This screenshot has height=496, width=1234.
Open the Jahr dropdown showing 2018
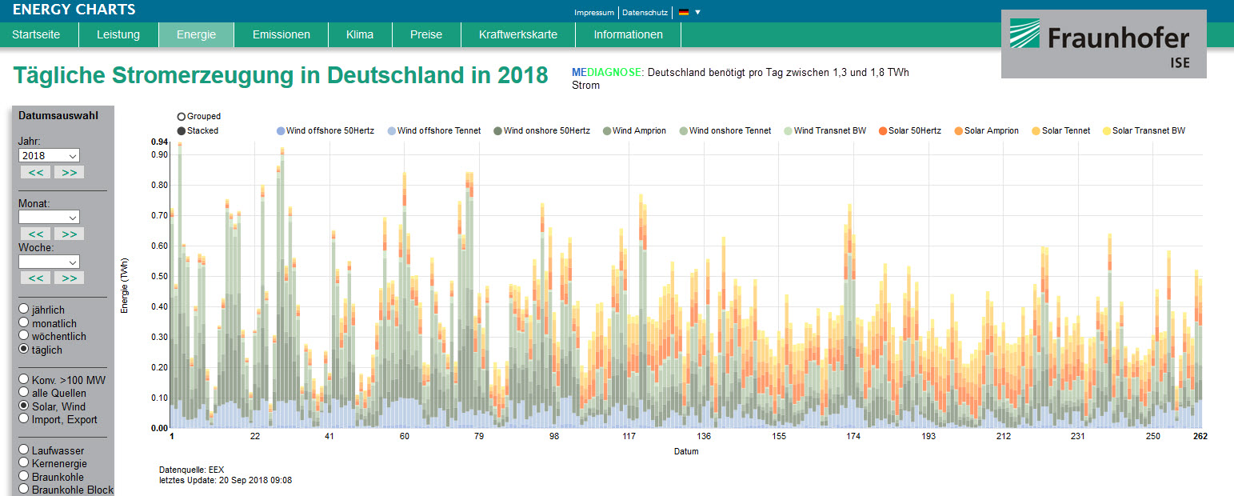click(49, 156)
